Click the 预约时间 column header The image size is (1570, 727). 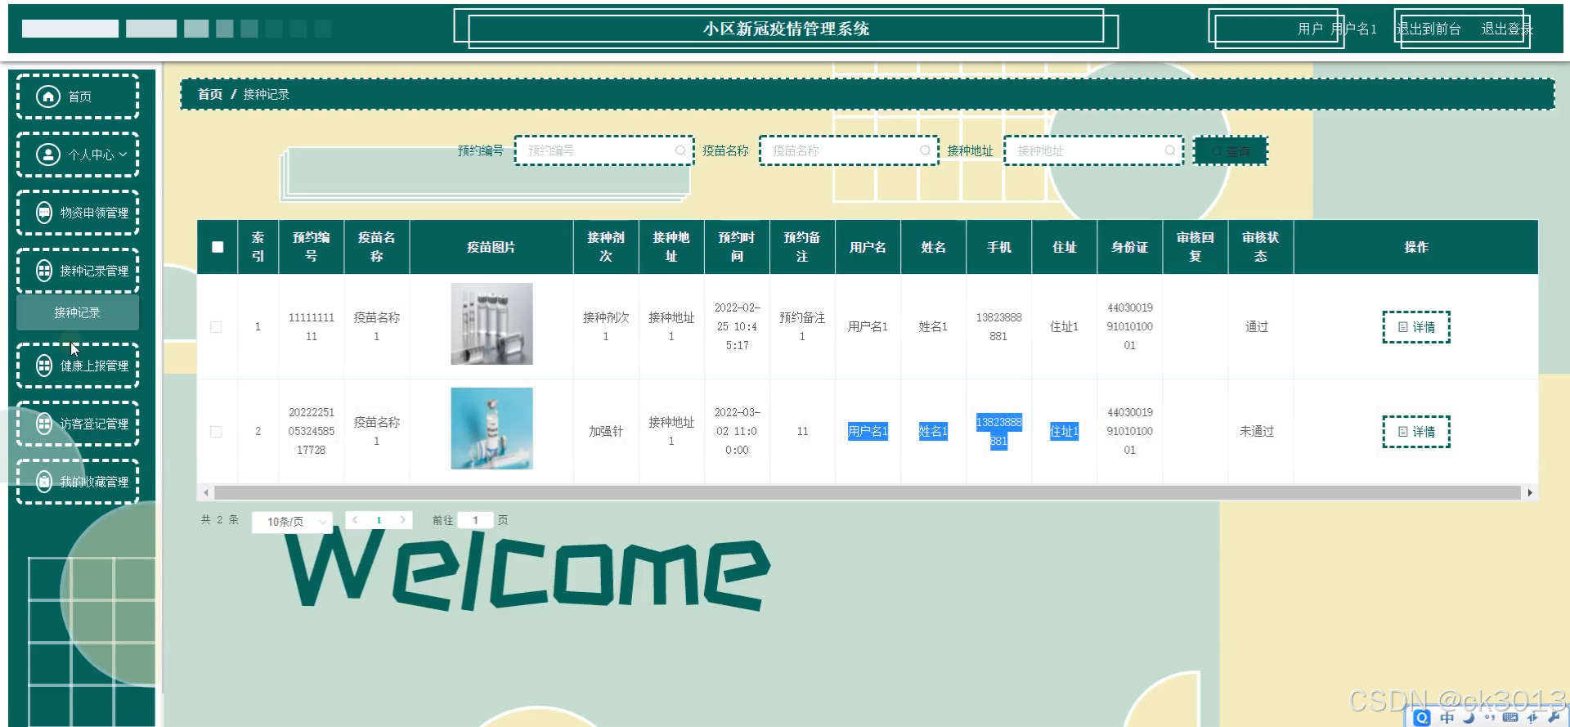[x=737, y=247]
